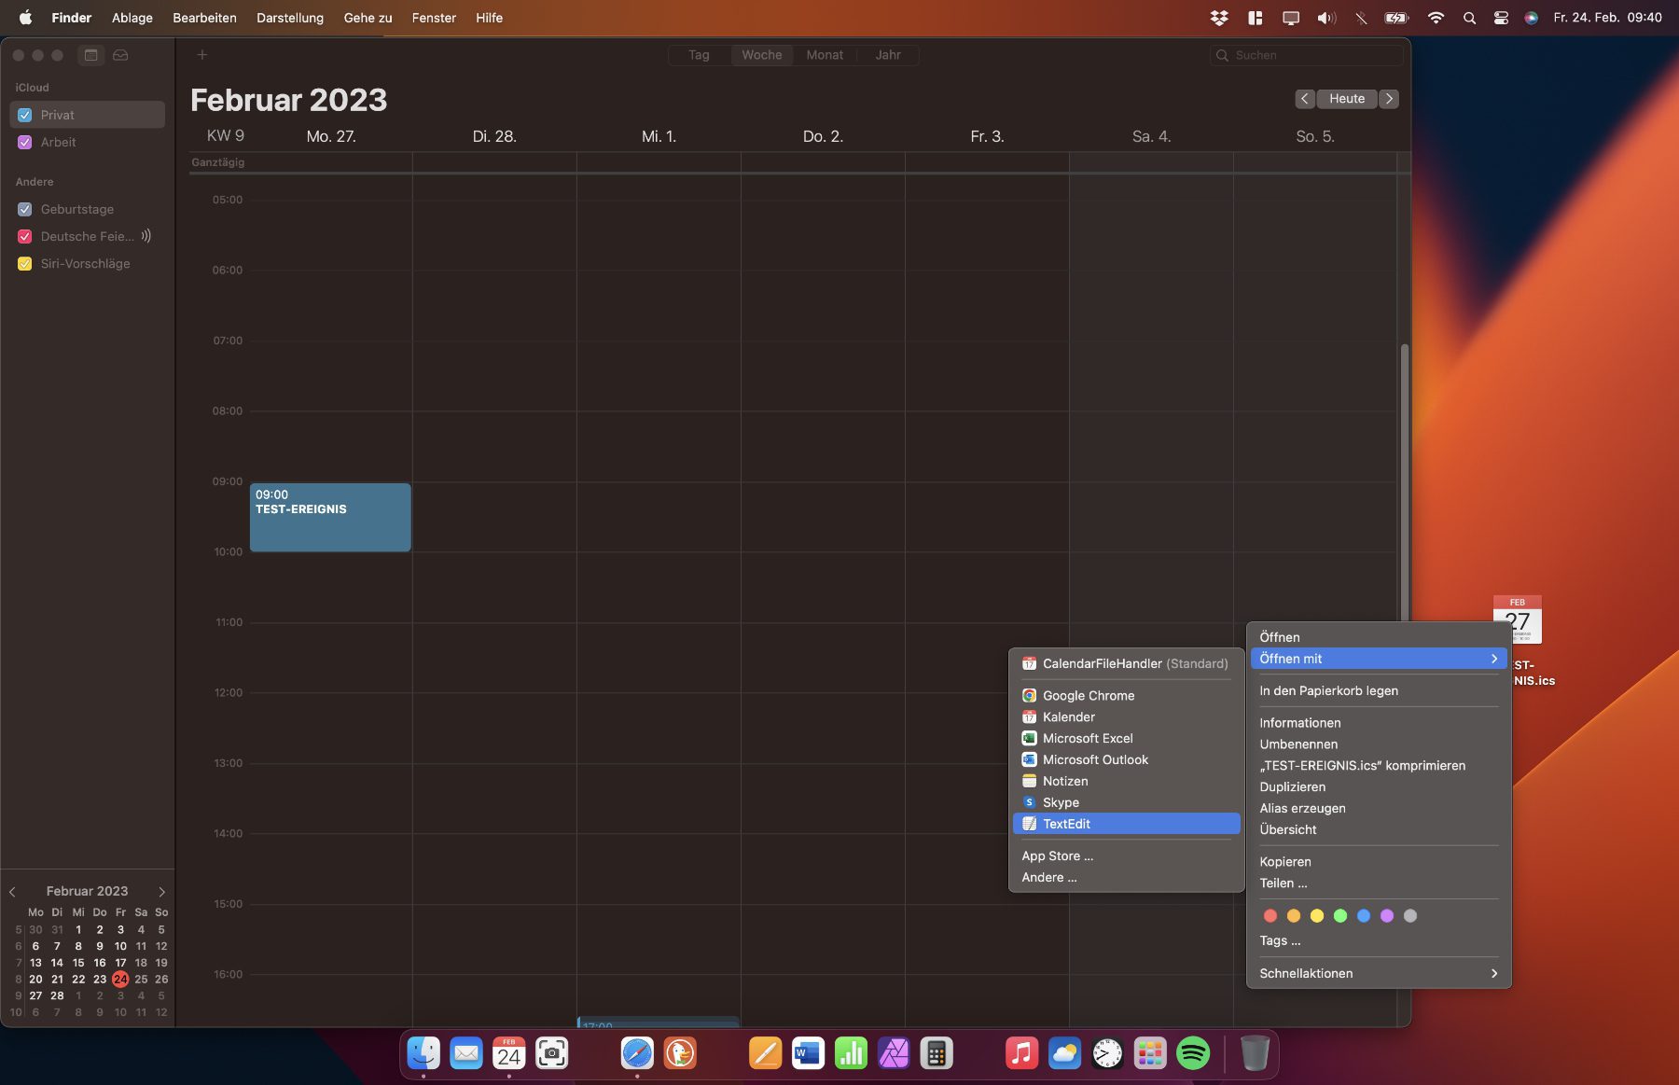Switch to Monat view tab
The height and width of the screenshot is (1085, 1679).
[x=825, y=55]
